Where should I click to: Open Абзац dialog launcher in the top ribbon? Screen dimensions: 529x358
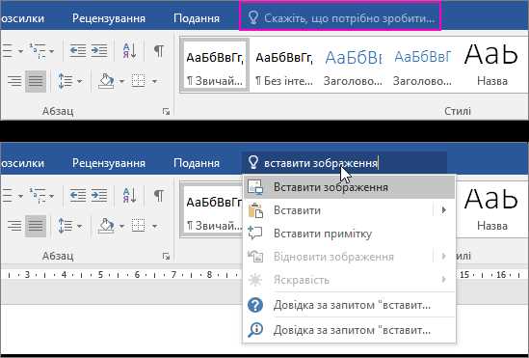coord(166,111)
